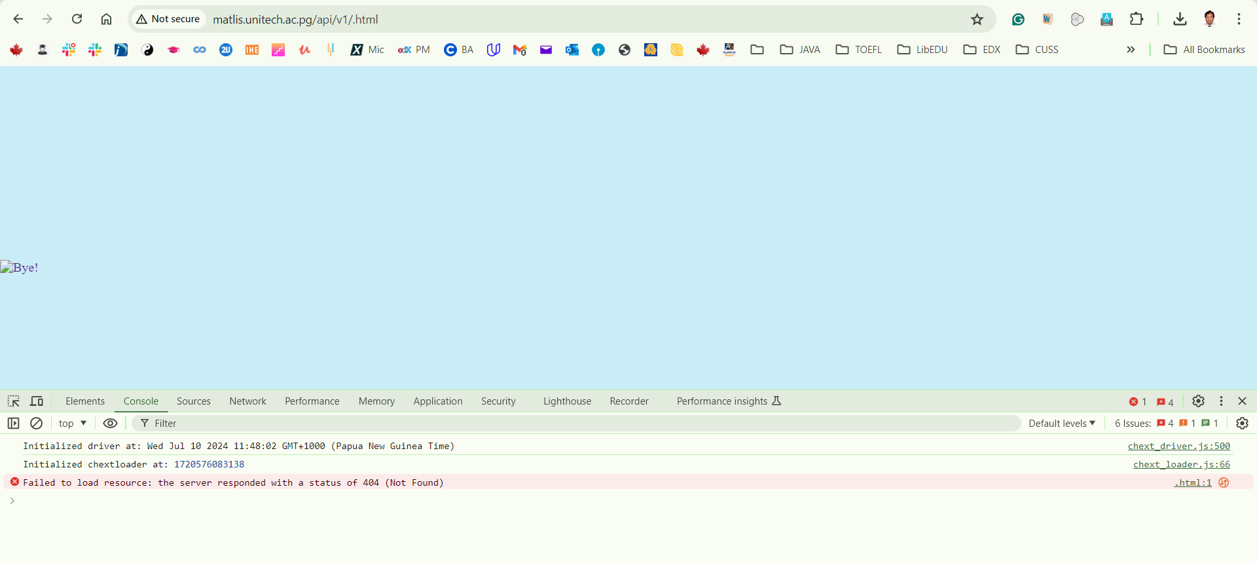
Task: Expand the top JavaScript context dropdown
Action: pos(72,424)
